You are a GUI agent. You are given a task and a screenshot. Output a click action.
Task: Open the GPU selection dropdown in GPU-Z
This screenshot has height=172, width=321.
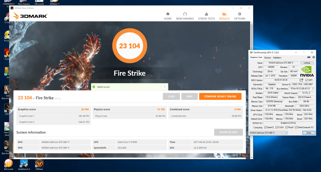268,133
